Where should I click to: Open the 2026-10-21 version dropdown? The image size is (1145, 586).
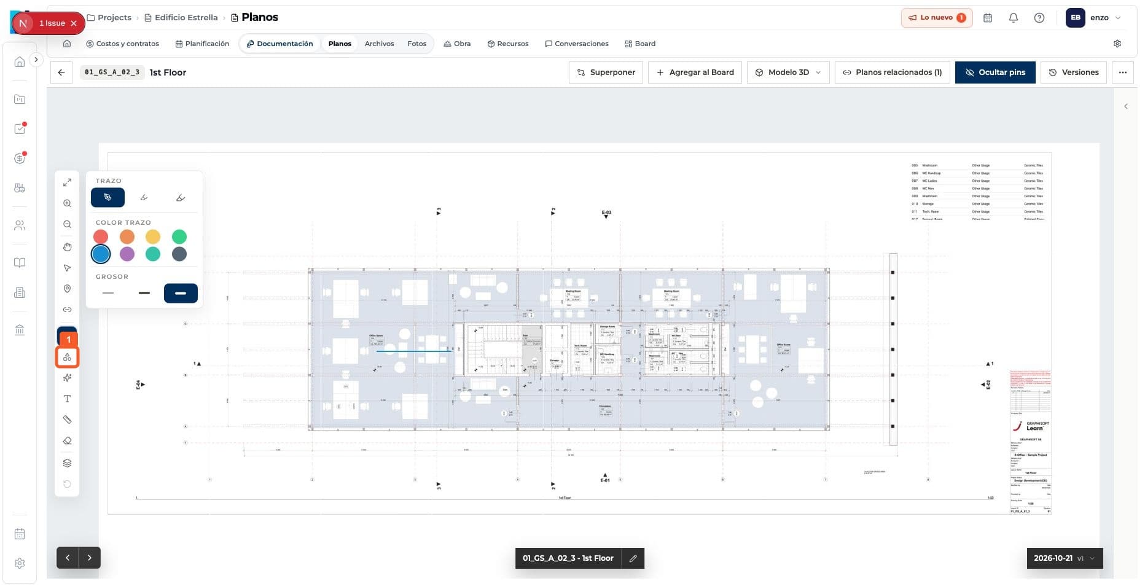point(1065,558)
